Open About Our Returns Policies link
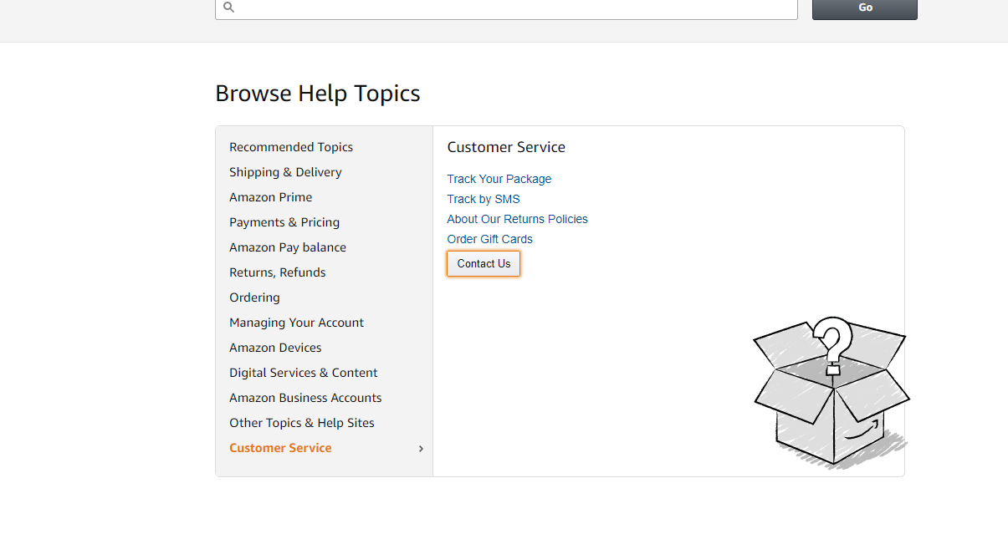 click(518, 219)
